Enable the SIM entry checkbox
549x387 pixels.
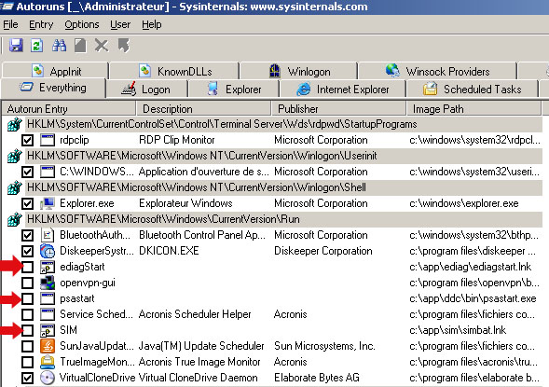click(x=27, y=331)
